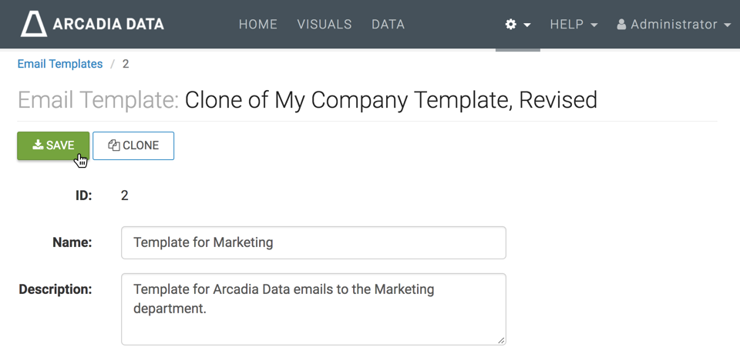This screenshot has width=740, height=354.
Task: Expand the Administrator dropdown caret
Action: 728,25
